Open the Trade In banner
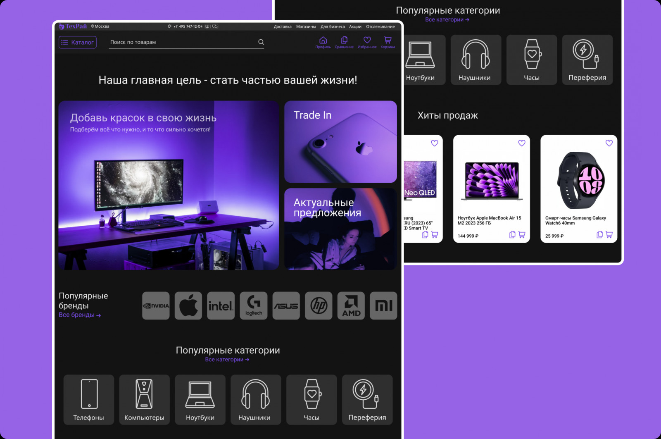 click(340, 142)
